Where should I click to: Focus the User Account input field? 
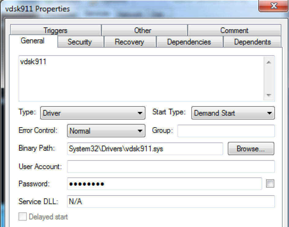[171, 167]
